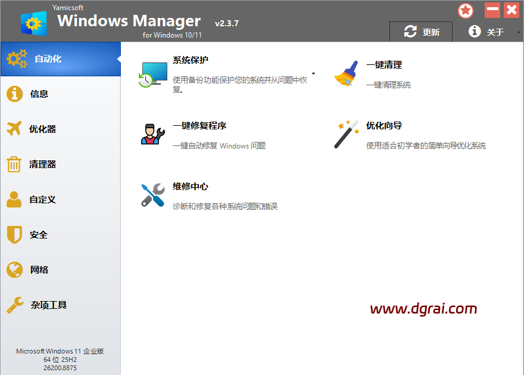Close the Windows Manager window
524x375 pixels.
(511, 10)
